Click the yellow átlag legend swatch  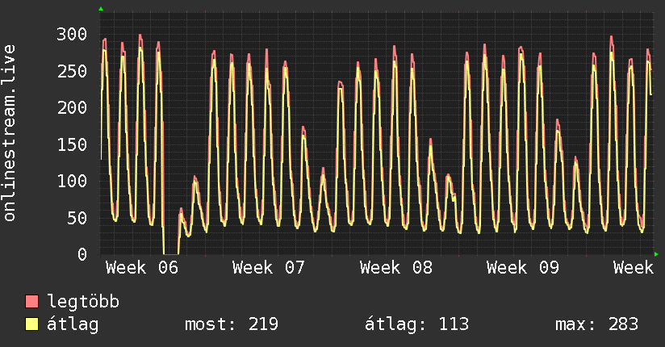click(x=31, y=324)
